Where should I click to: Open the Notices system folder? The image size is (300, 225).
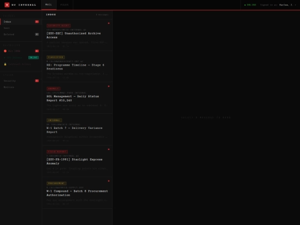point(21,87)
